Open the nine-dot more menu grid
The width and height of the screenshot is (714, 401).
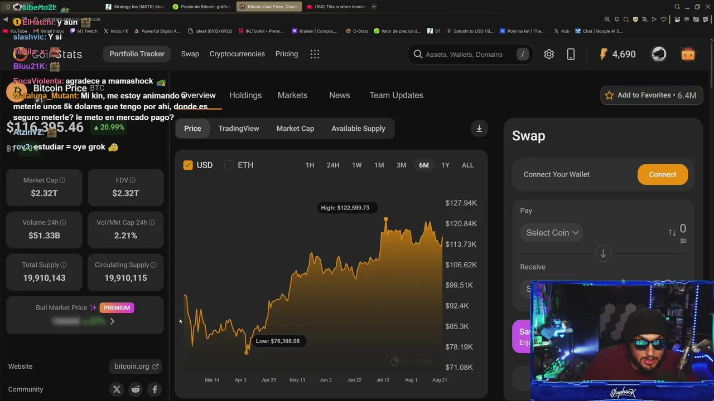tap(315, 54)
